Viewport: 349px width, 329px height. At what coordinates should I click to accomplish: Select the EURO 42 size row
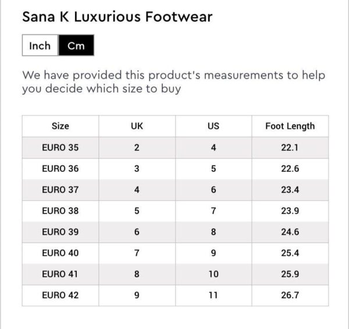(60, 295)
